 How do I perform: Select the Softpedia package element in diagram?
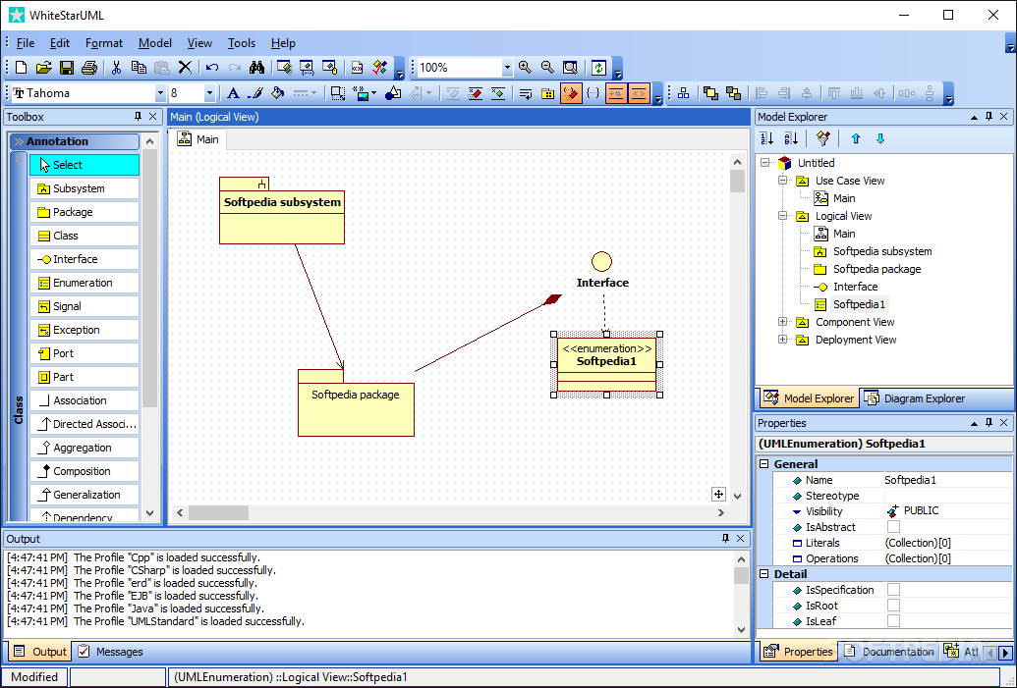(356, 402)
